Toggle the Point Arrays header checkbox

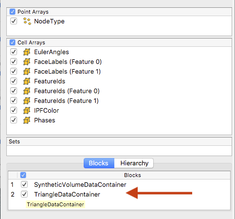pos(13,12)
